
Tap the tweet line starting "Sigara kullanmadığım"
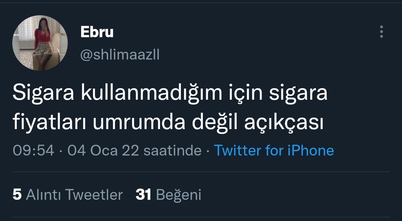pos(170,94)
